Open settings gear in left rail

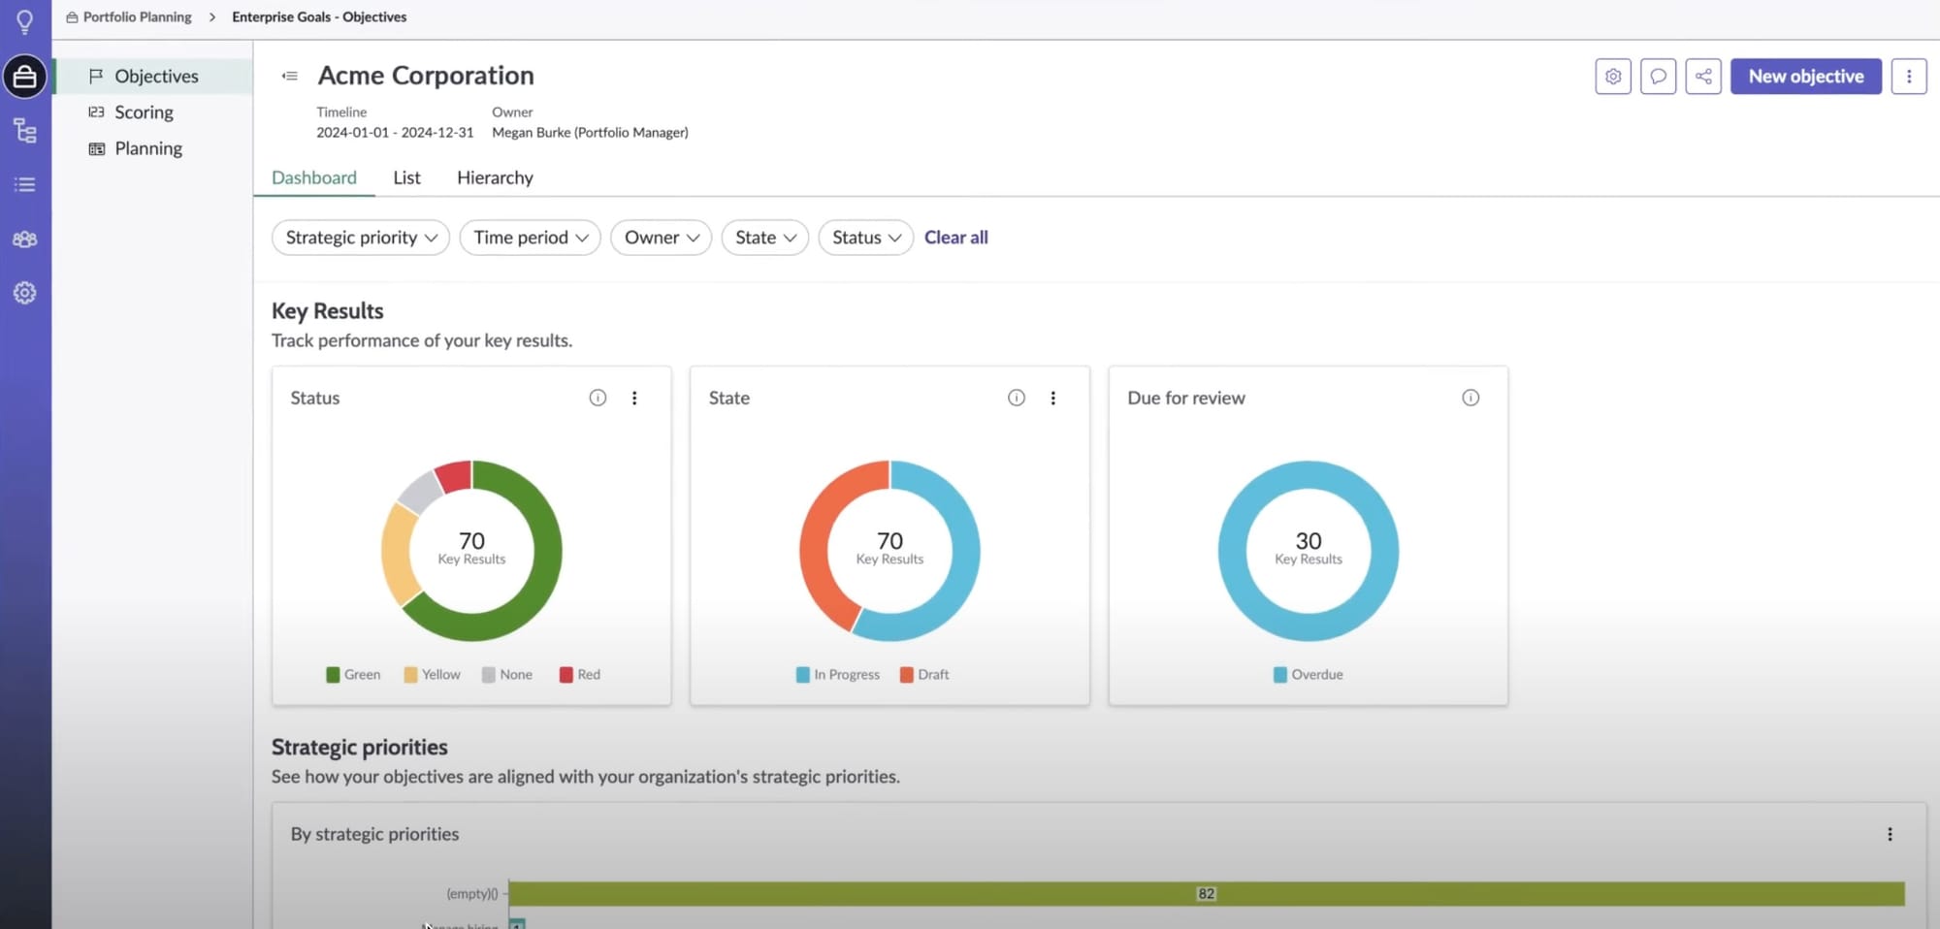pos(25,293)
